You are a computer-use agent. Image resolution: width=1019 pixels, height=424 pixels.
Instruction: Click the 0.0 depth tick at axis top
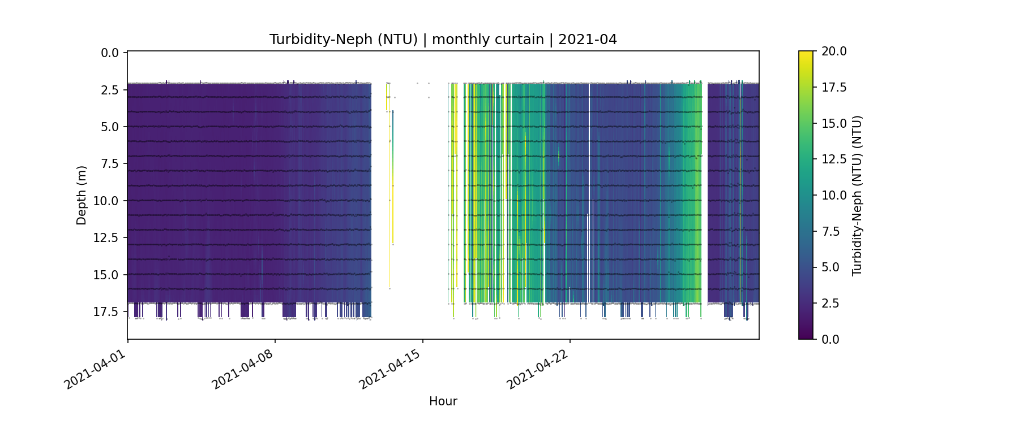[x=109, y=53]
